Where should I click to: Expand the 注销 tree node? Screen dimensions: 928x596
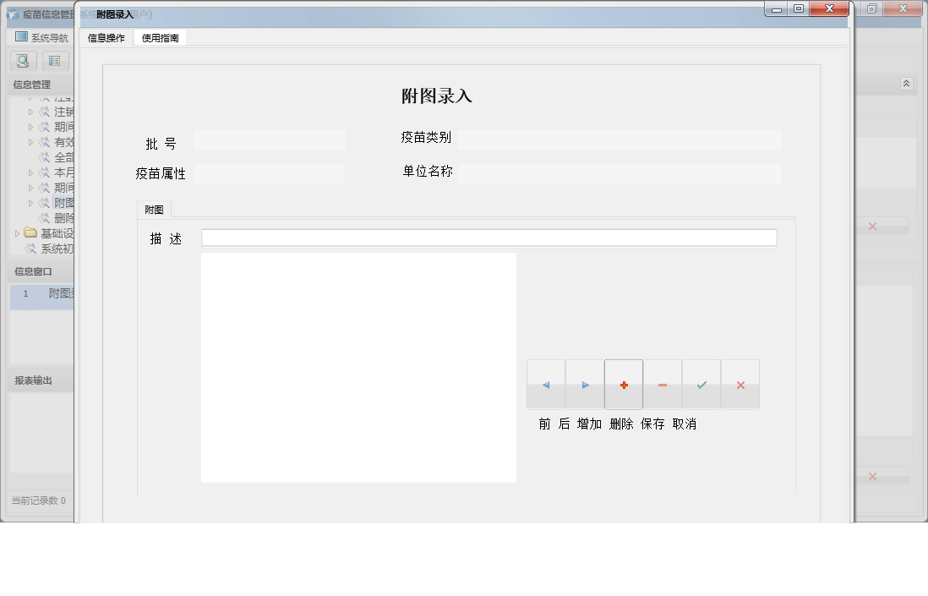click(30, 112)
